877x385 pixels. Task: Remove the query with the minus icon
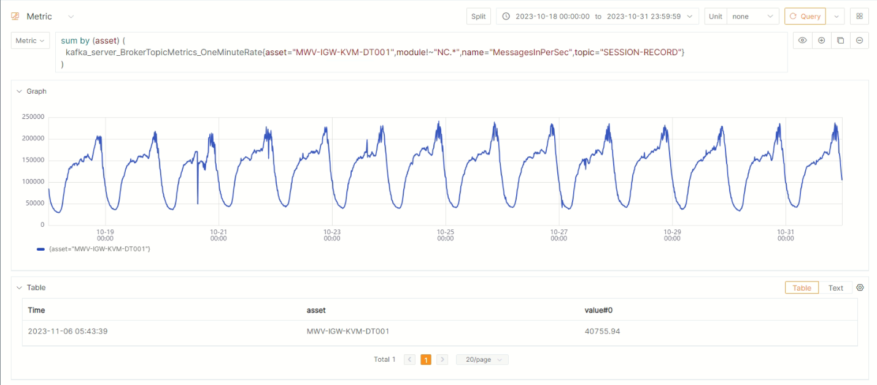click(859, 40)
